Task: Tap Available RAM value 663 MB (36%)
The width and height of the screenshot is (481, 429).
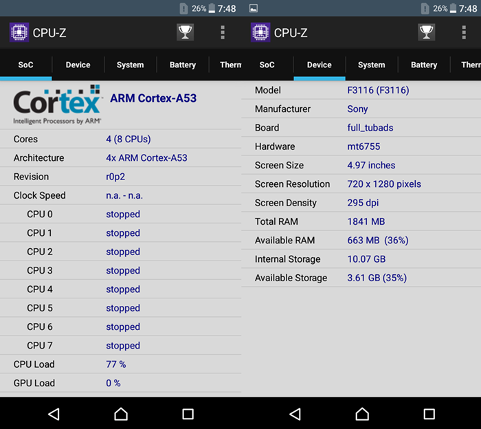Action: (x=378, y=240)
